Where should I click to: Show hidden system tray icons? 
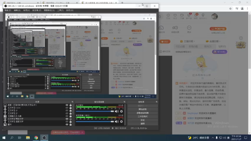click(213, 138)
